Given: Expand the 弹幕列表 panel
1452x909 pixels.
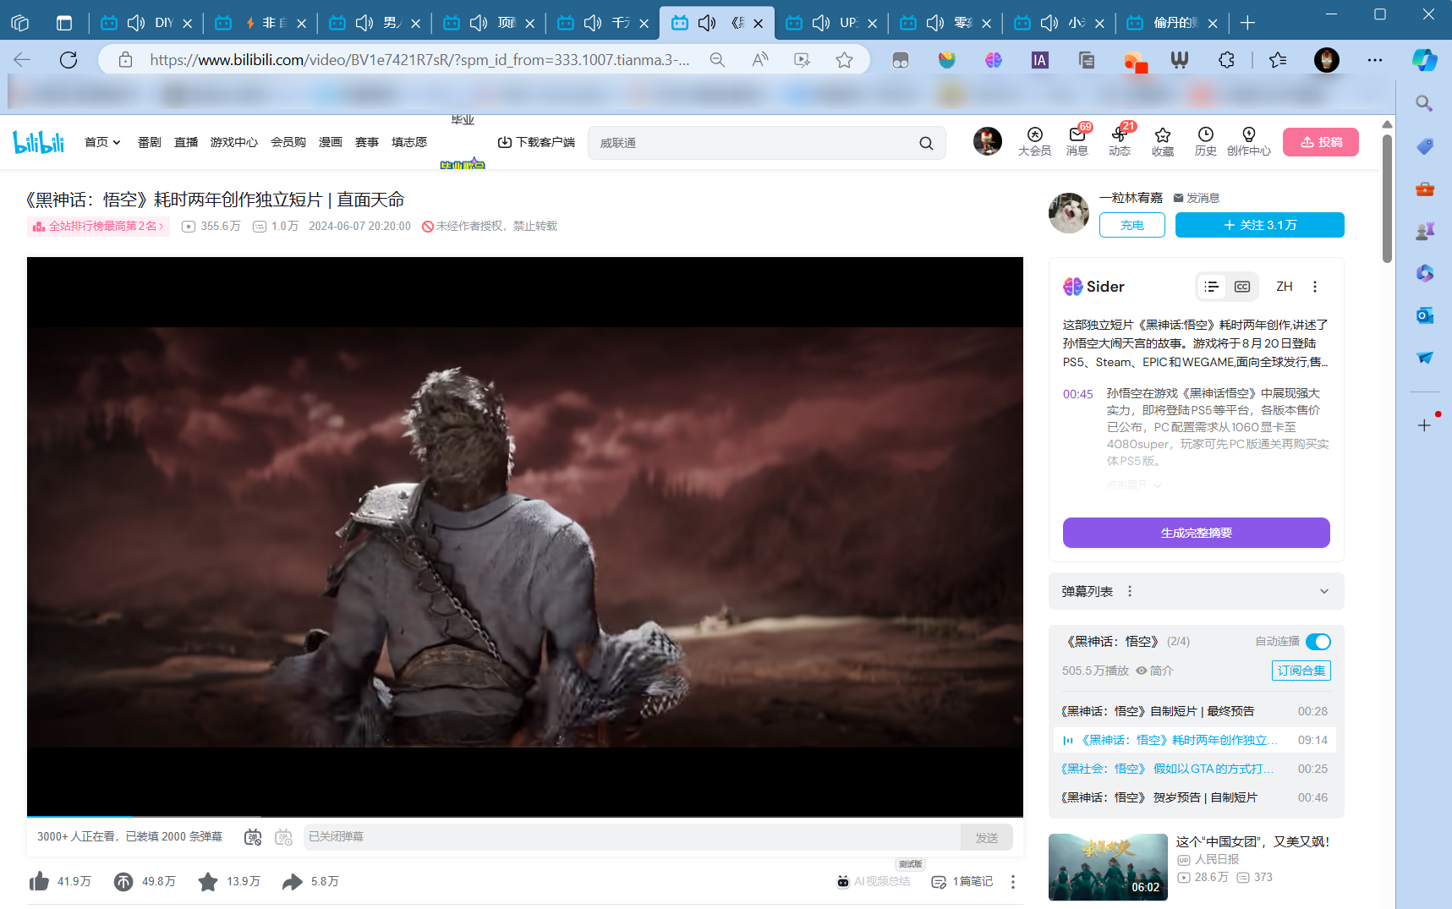Looking at the screenshot, I should [x=1324, y=592].
